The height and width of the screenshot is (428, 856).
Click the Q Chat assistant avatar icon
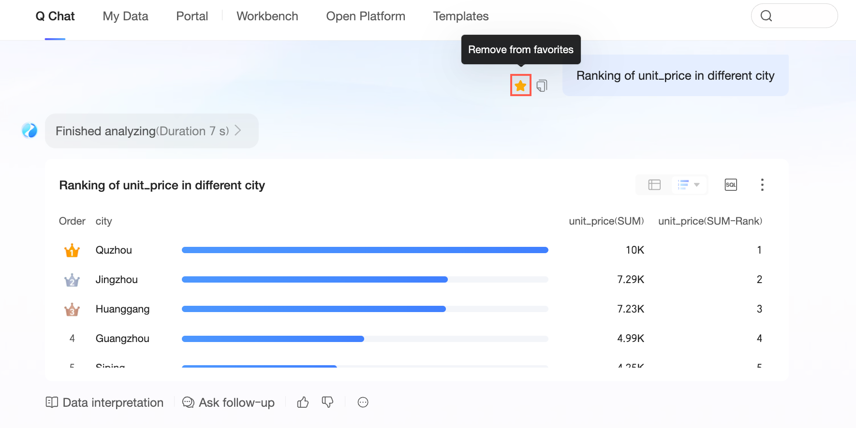tap(30, 130)
